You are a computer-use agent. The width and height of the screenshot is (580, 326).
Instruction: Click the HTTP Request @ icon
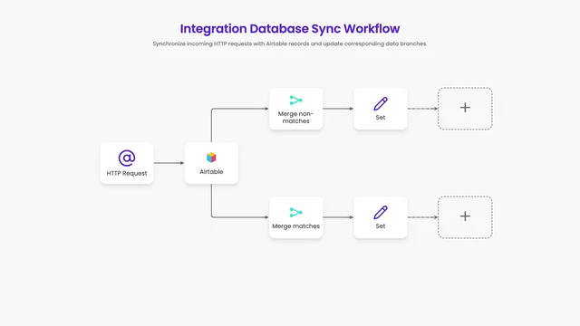tap(127, 158)
